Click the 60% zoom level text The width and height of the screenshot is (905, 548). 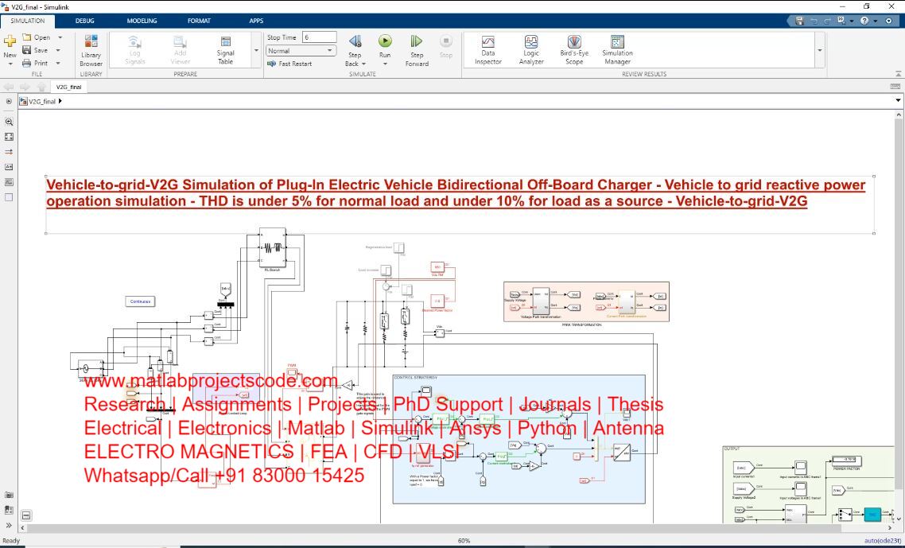click(x=464, y=541)
